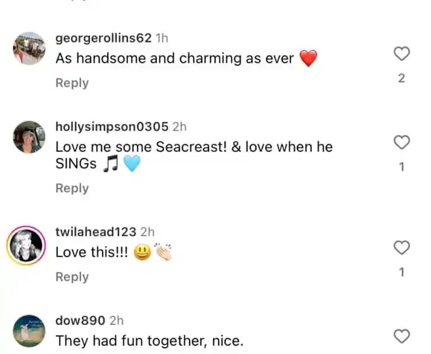Select the 'They had fun together, nice.' comment
Image resolution: width=431 pixels, height=354 pixels.
150,341
